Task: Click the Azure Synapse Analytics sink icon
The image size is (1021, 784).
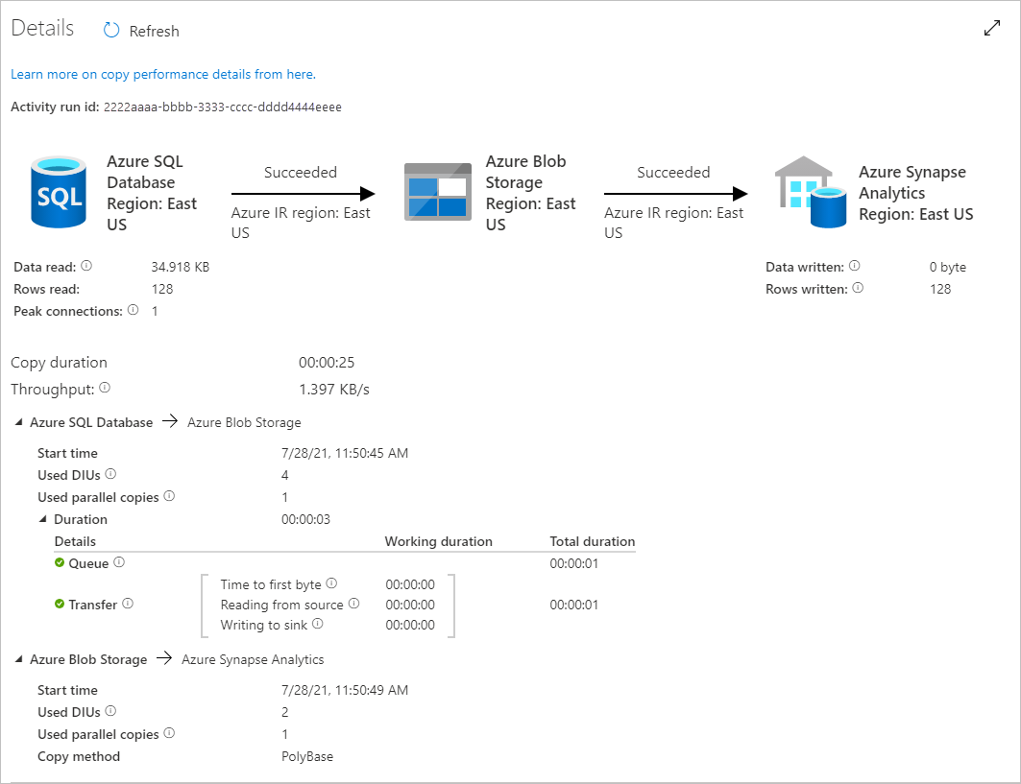Action: point(810,191)
